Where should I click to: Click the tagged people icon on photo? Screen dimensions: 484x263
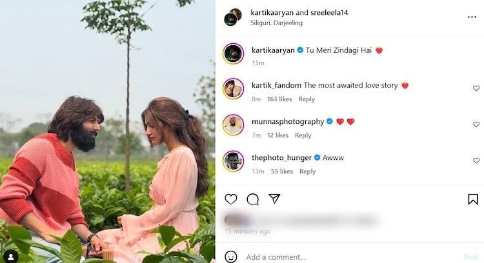pyautogui.click(x=10, y=257)
